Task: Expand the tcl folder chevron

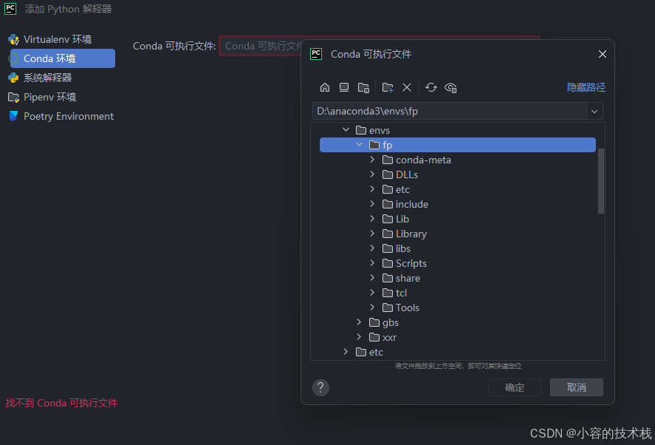Action: (372, 293)
